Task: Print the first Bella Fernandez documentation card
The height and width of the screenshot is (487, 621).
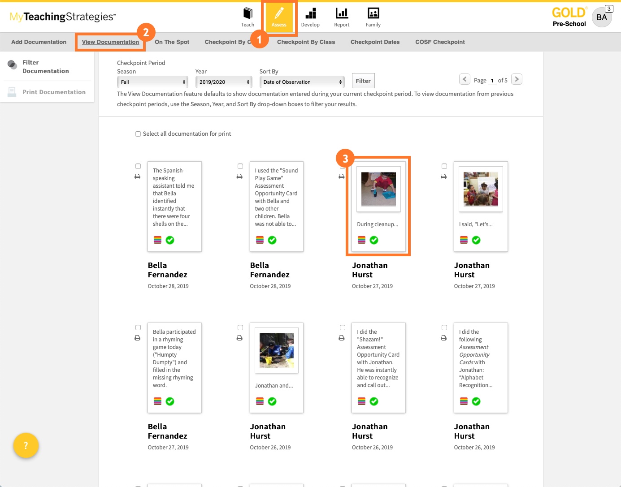Action: 138,177
